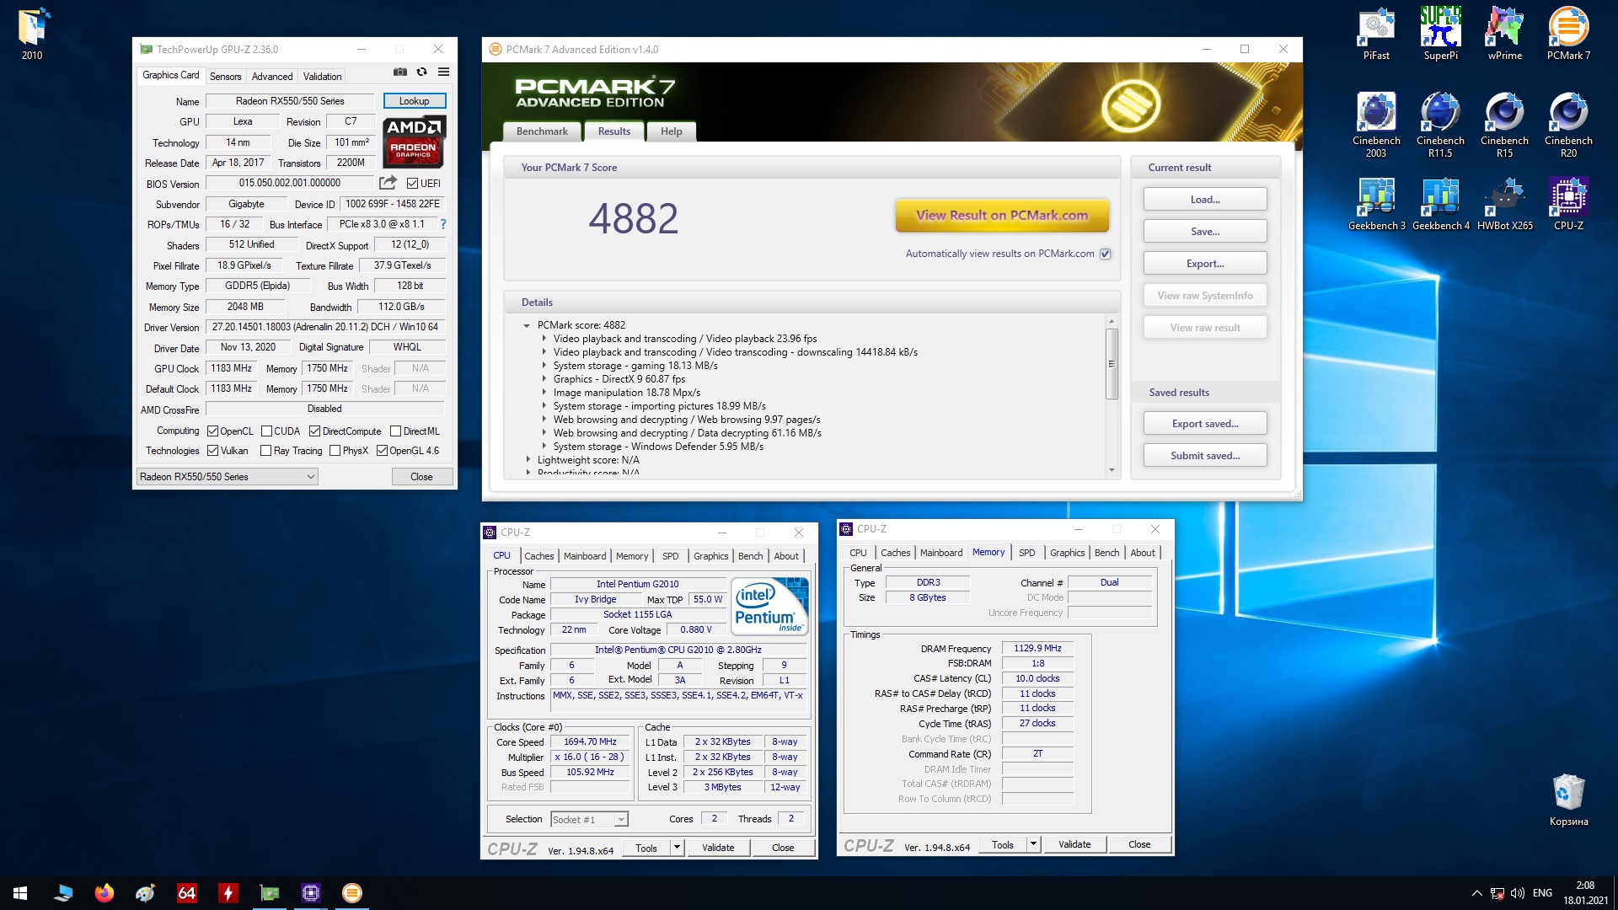Toggle the Ray Tracing checkbox
Screen dimensions: 1618x910
[266, 451]
